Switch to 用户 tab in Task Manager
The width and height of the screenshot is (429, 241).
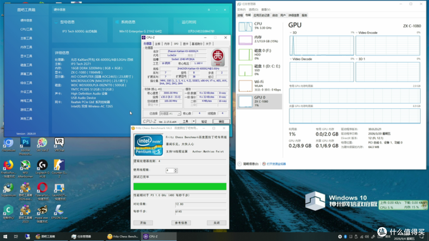pos(283,15)
